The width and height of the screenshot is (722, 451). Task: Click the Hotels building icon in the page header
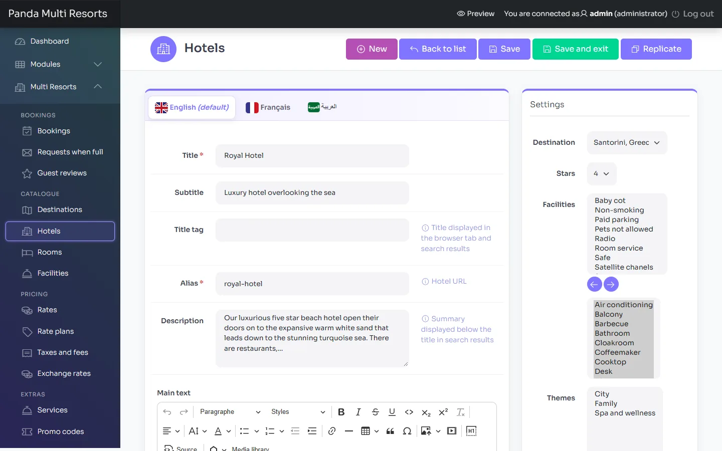pos(163,49)
